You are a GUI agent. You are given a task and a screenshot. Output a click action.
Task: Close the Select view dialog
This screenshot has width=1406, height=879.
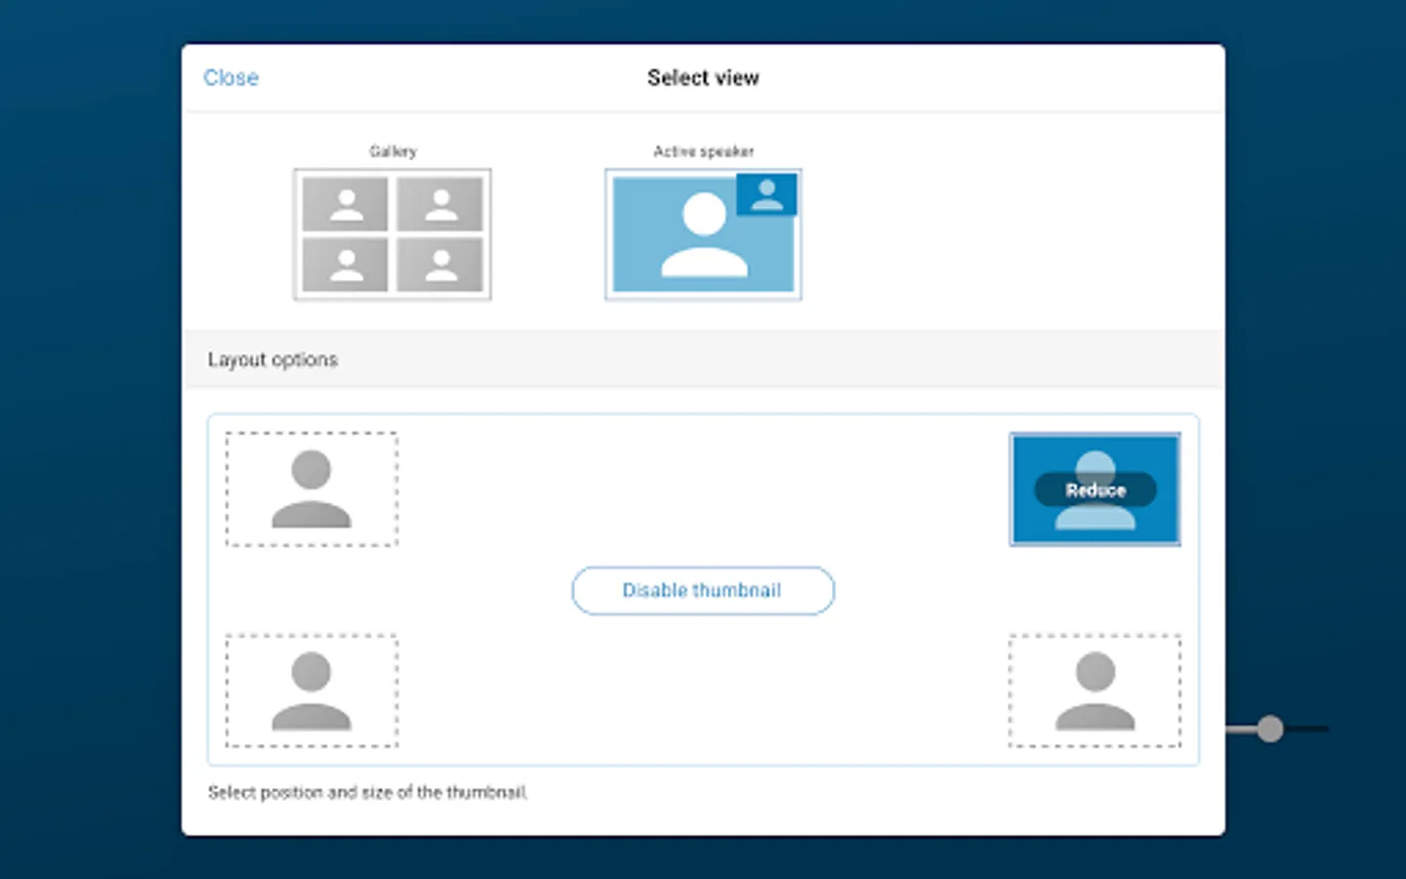point(230,78)
